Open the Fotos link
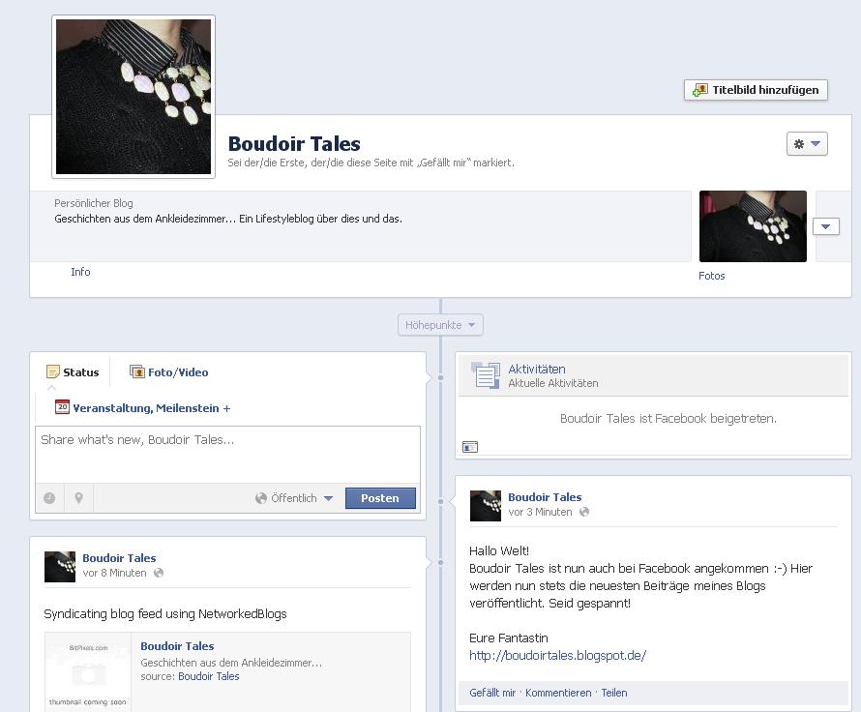This screenshot has width=861, height=712. click(x=712, y=276)
